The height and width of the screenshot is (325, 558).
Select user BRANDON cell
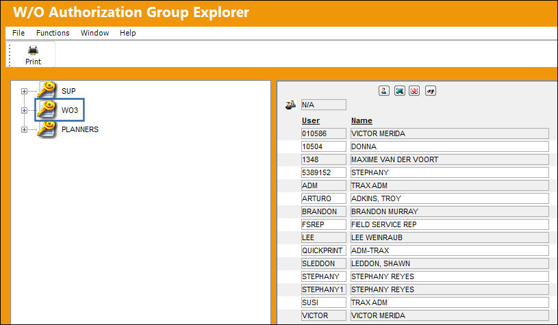[x=323, y=211]
